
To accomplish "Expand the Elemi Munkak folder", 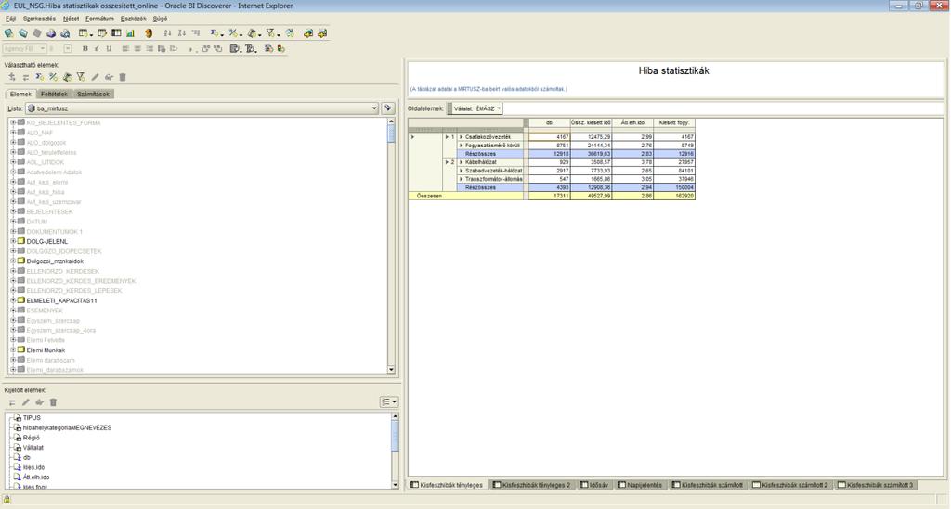I will [x=13, y=350].
